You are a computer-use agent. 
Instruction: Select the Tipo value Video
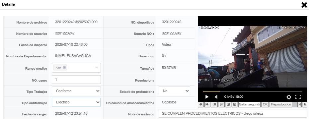pyautogui.click(x=166, y=44)
